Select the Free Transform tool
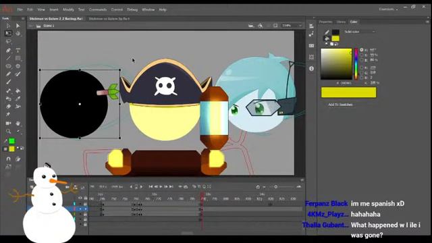This screenshot has width=432, height=243. [x=8, y=33]
